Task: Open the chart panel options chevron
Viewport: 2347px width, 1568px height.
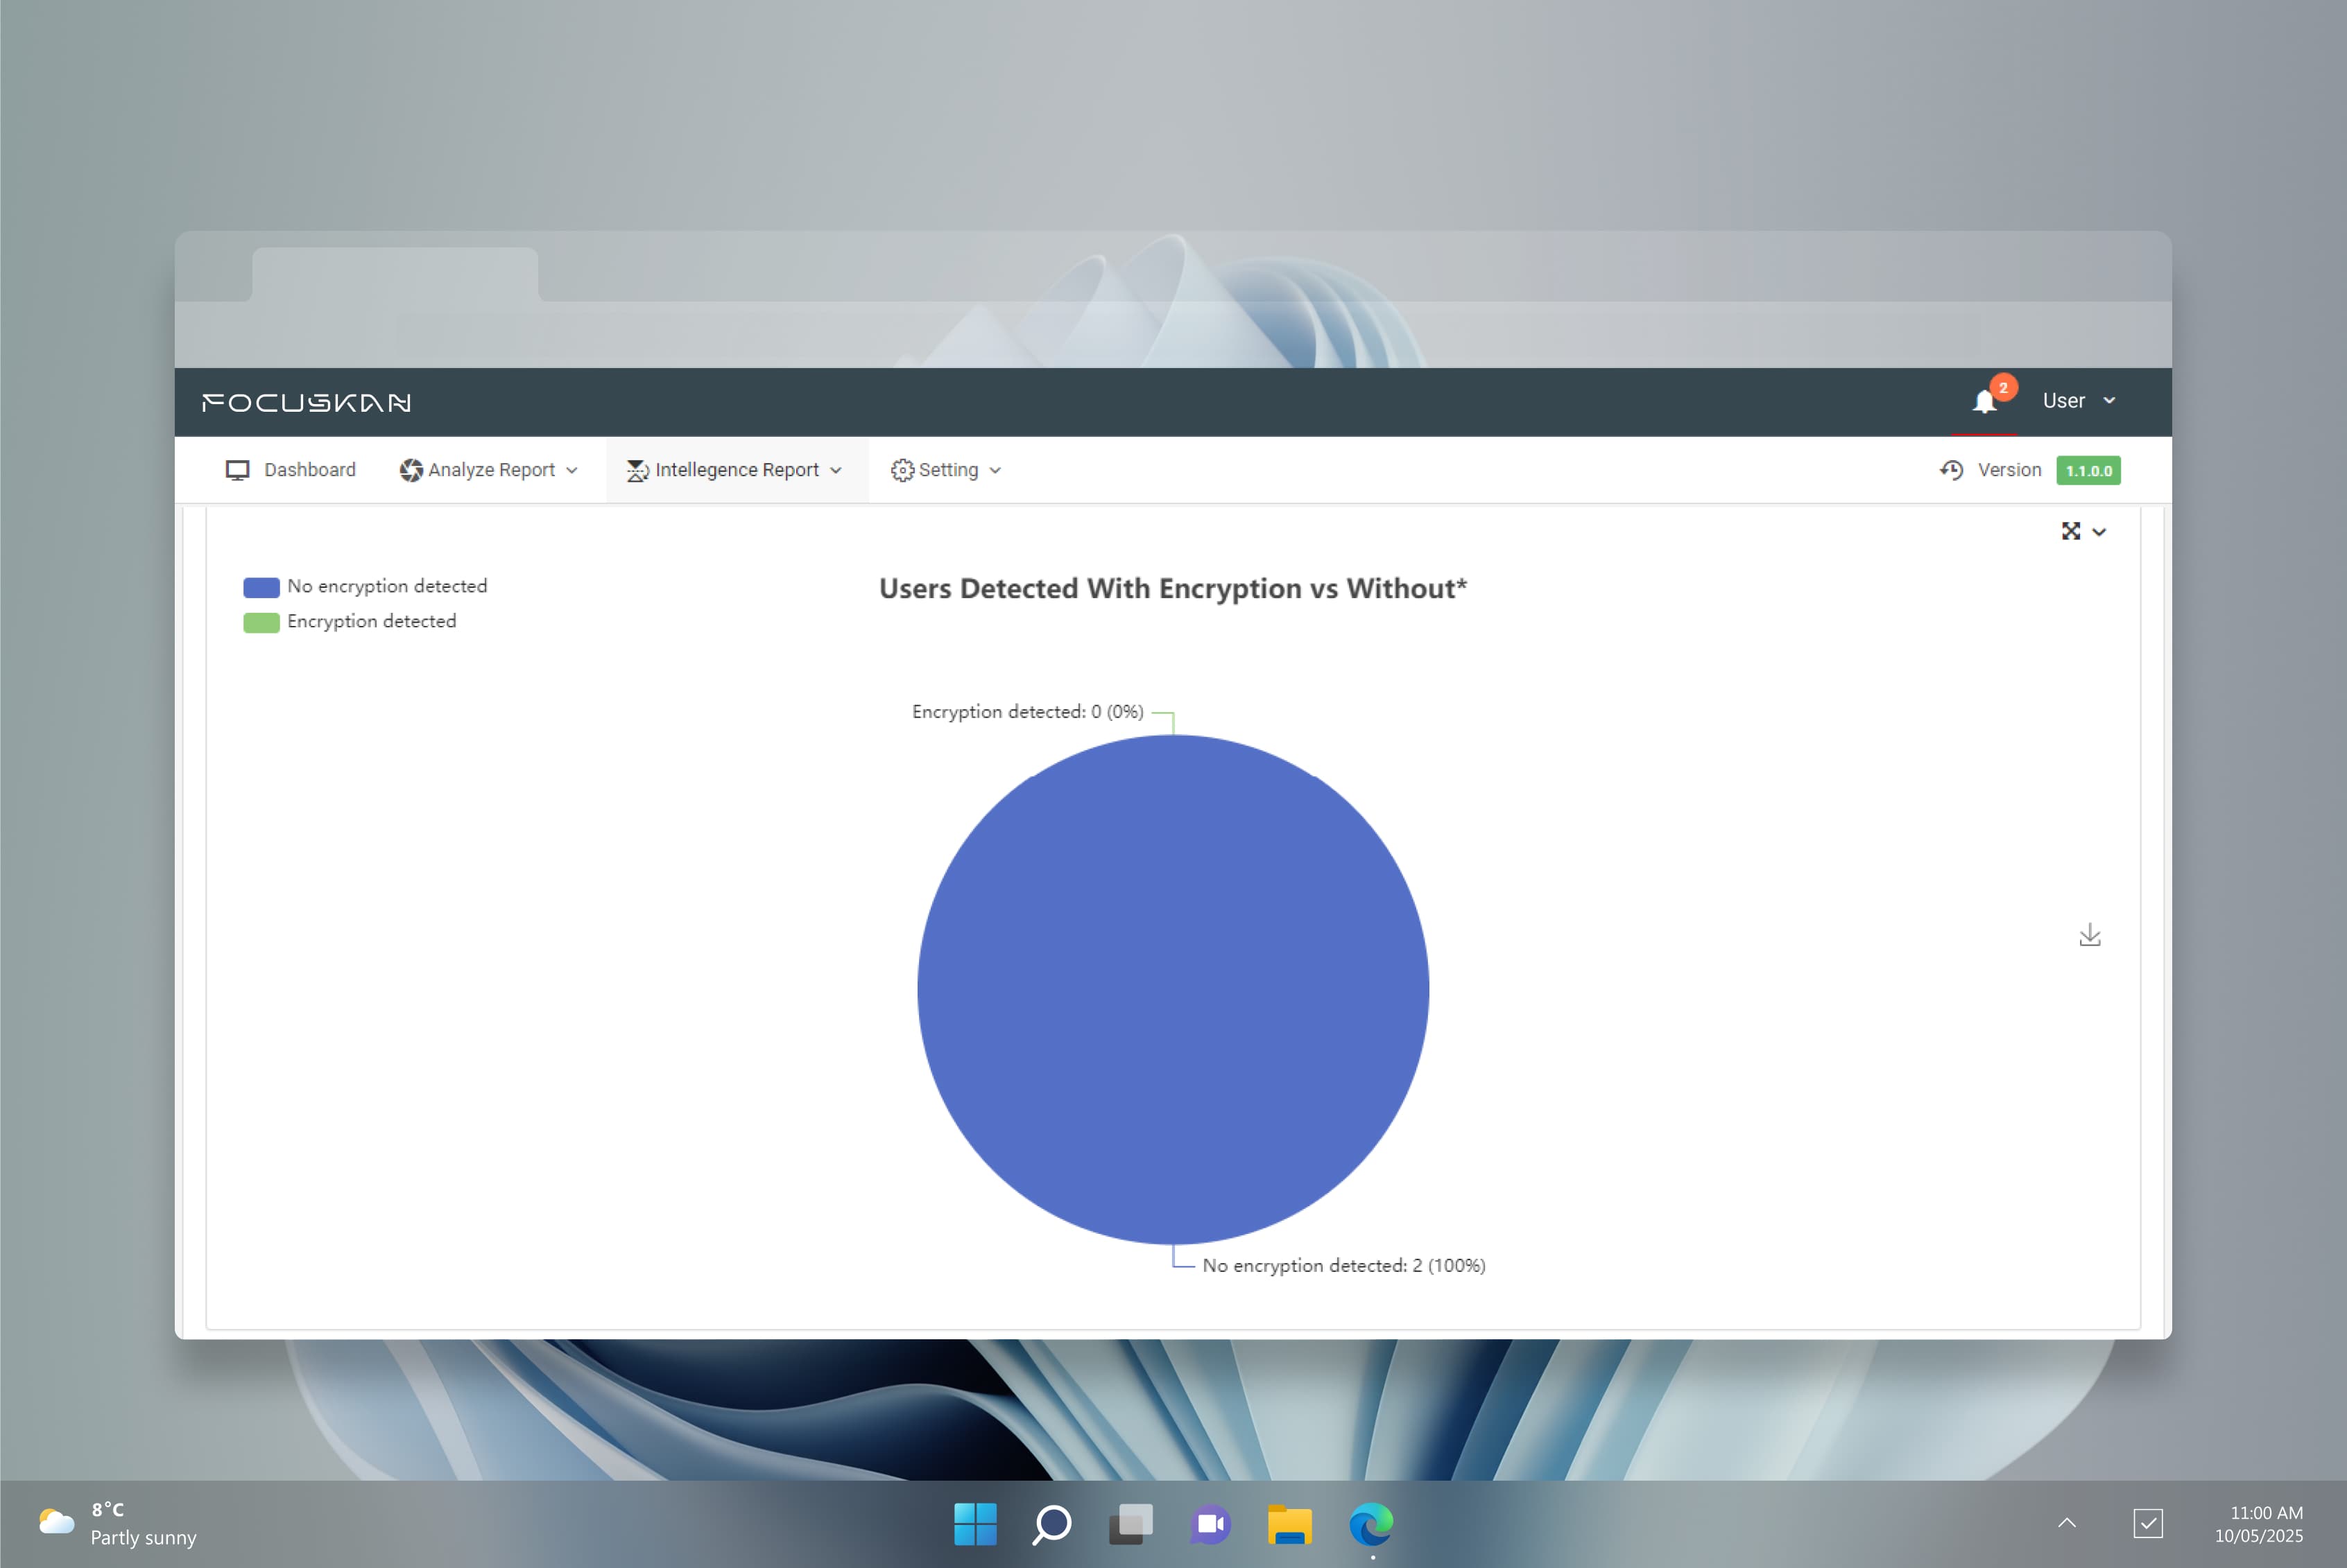Action: coord(2100,532)
